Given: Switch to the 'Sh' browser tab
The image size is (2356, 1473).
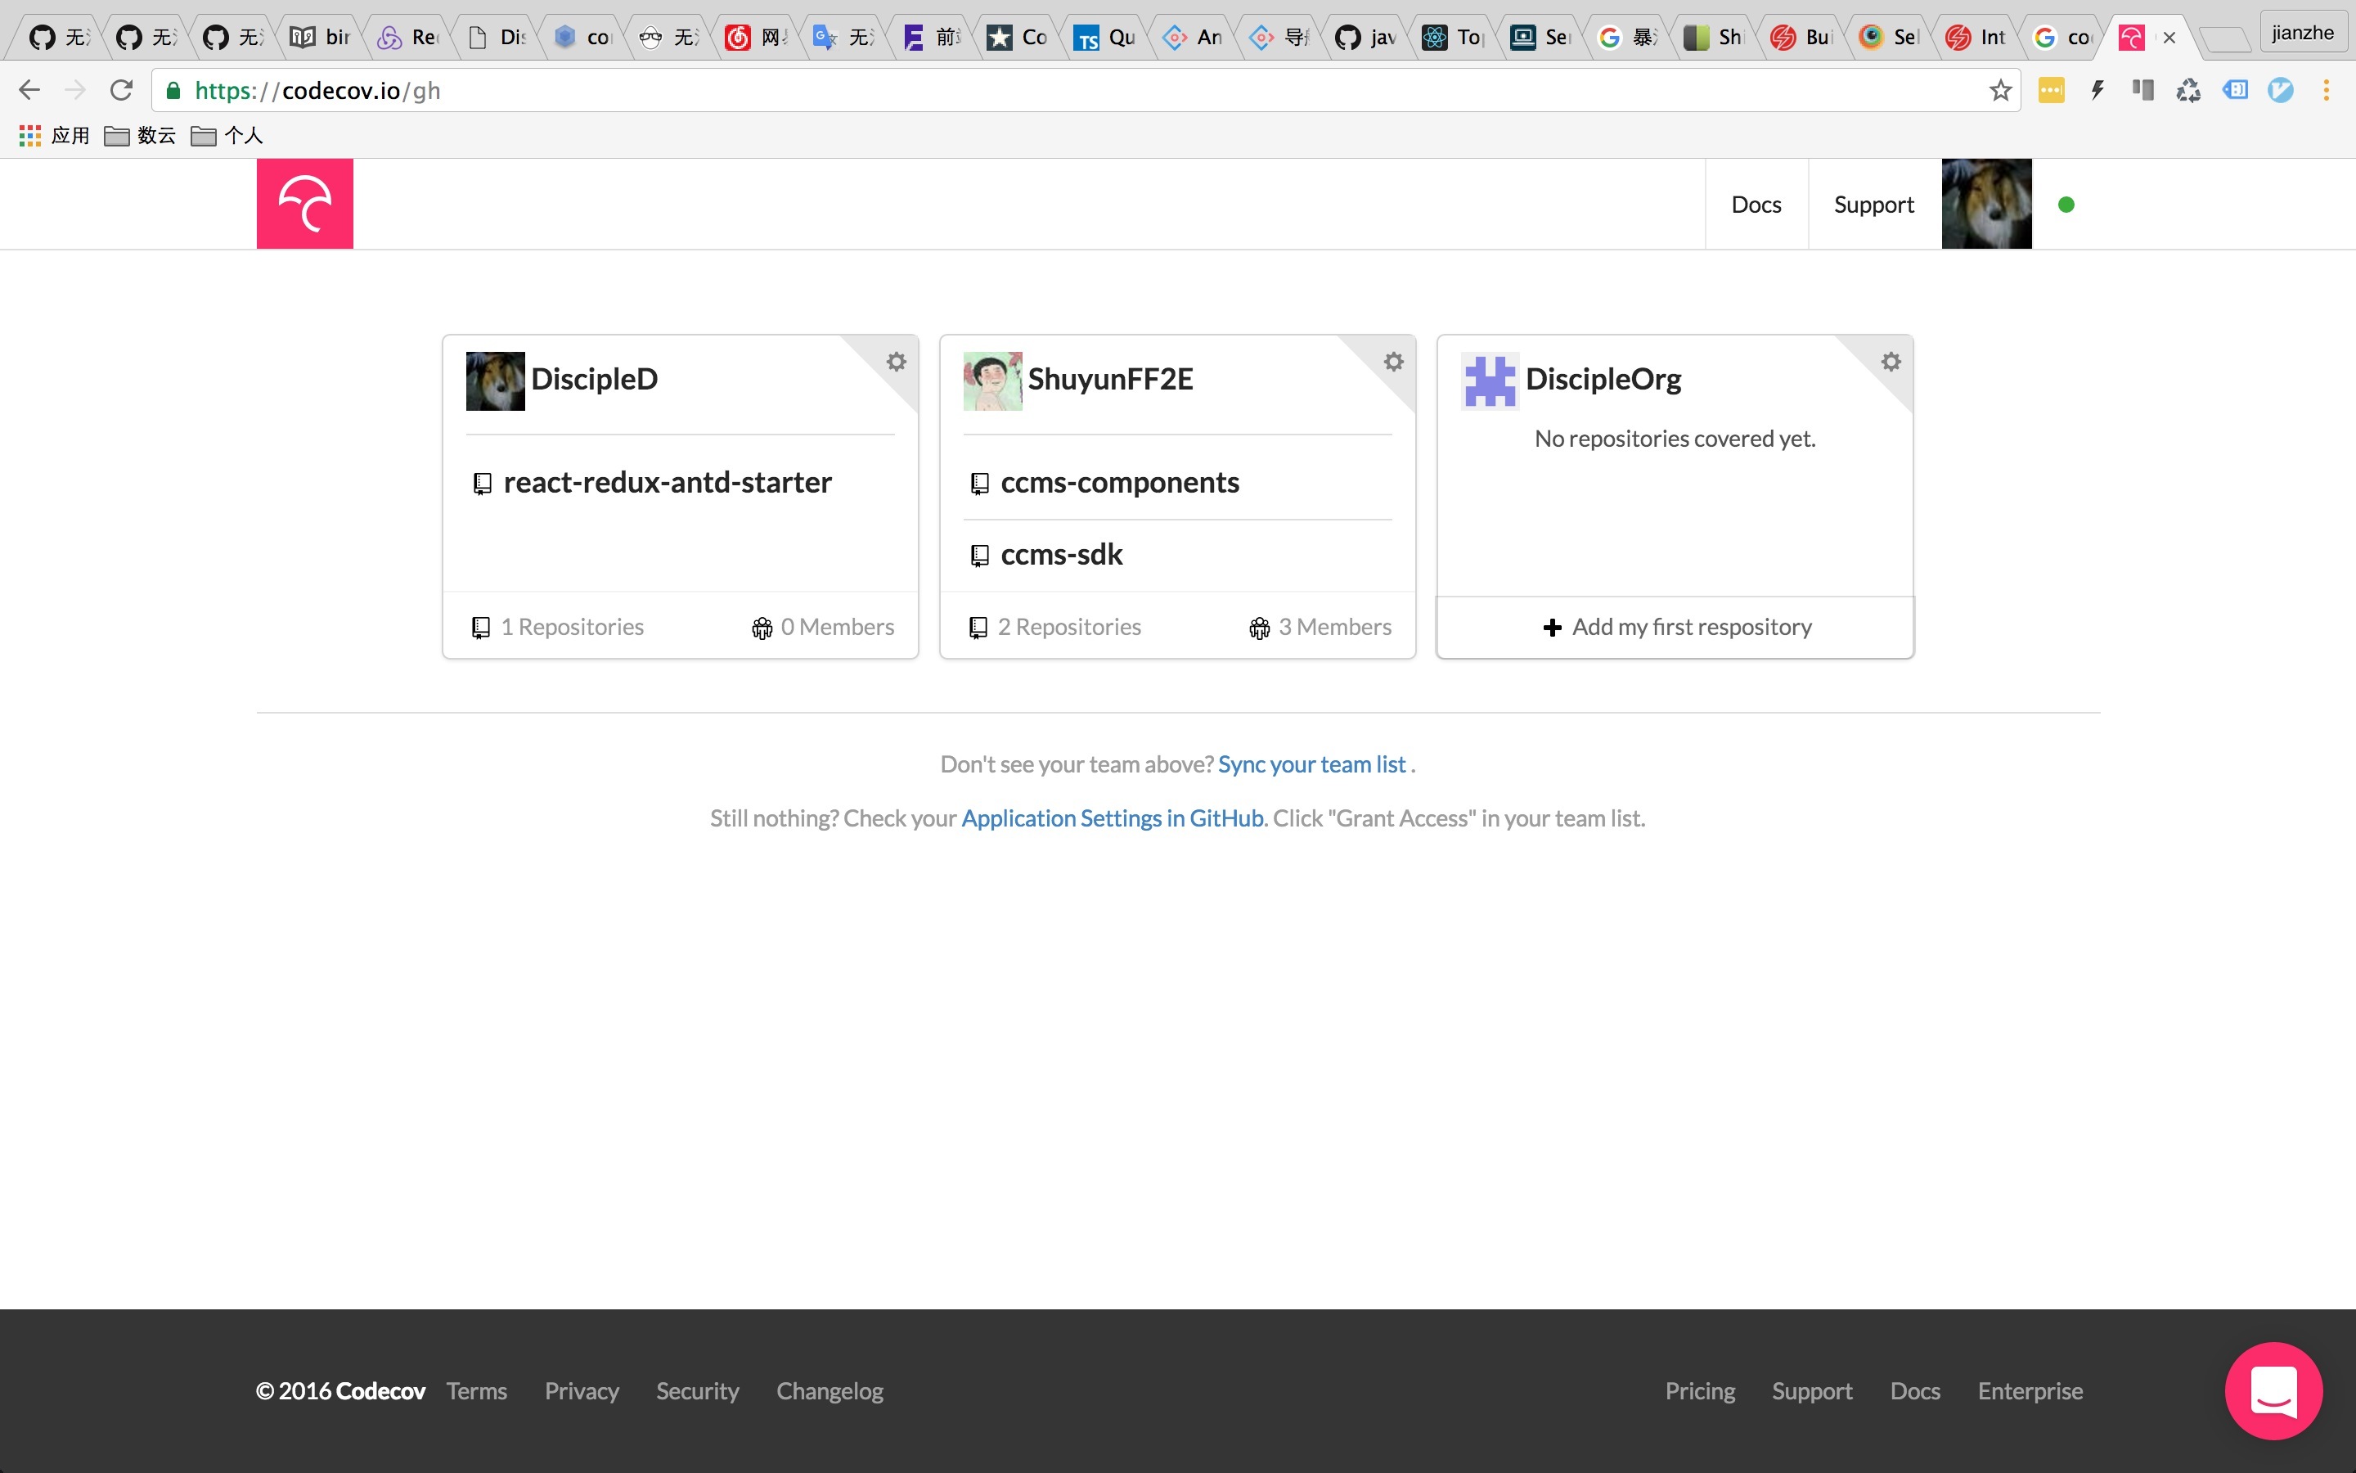Looking at the screenshot, I should (1714, 37).
